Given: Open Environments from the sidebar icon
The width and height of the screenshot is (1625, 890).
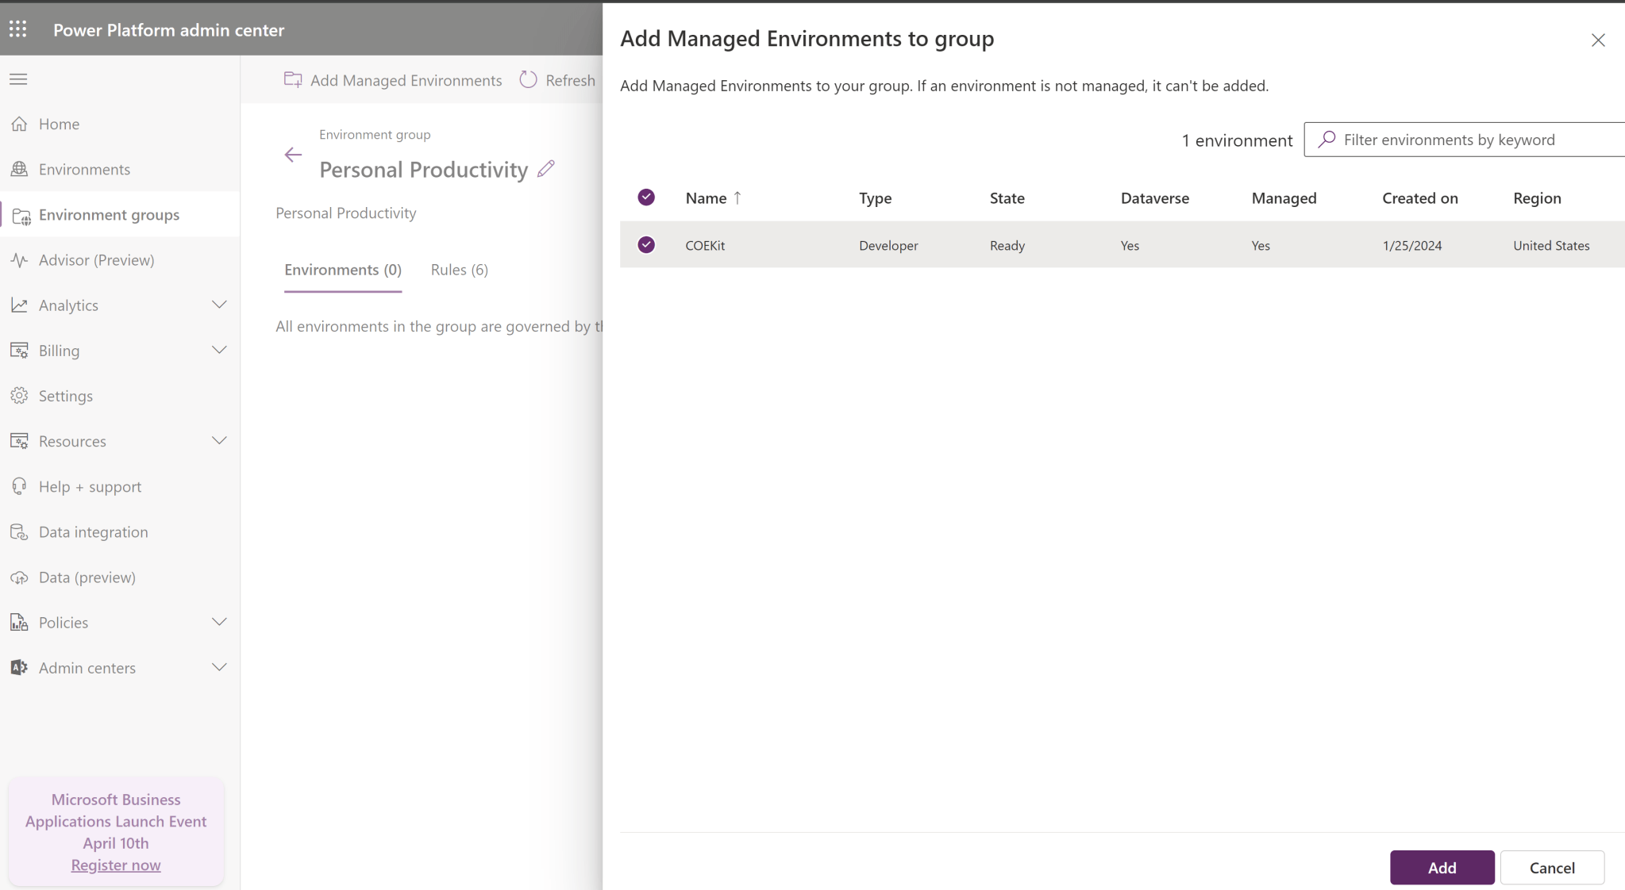Looking at the screenshot, I should click(x=20, y=169).
